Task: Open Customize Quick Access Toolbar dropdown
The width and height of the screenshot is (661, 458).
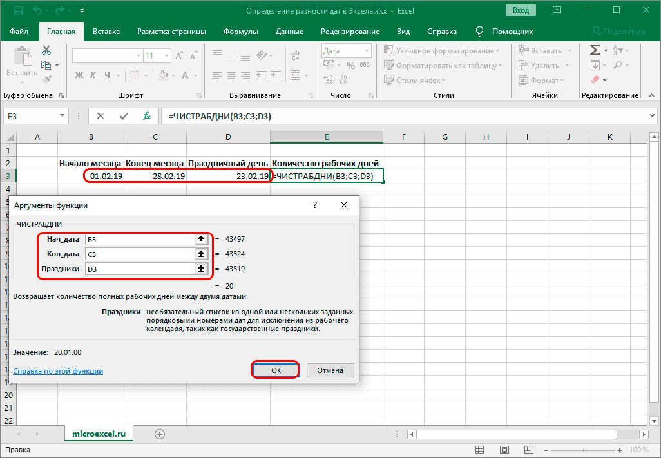Action: 82,12
